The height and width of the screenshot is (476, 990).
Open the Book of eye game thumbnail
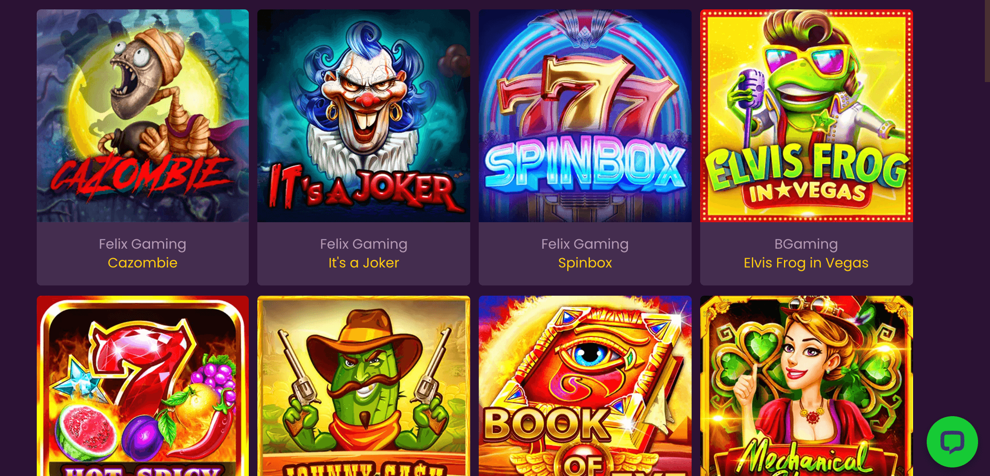[x=585, y=386]
